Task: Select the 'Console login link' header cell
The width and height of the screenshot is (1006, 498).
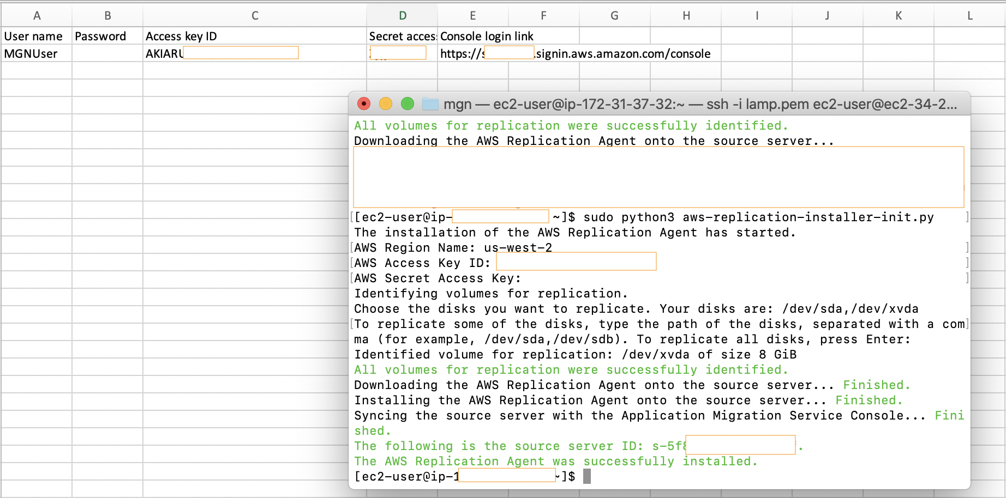Action: [x=473, y=36]
